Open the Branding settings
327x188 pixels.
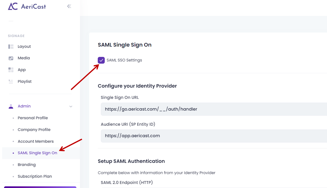click(27, 165)
